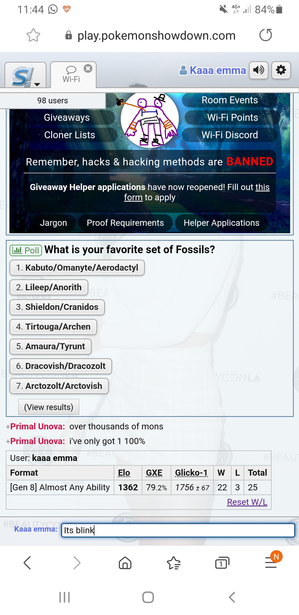Close the Wi-Fi room tab
This screenshot has width=299, height=615.
tap(88, 68)
